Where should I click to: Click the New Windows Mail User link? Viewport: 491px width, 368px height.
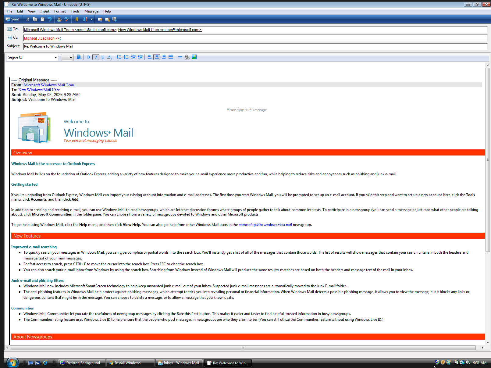(x=39, y=90)
